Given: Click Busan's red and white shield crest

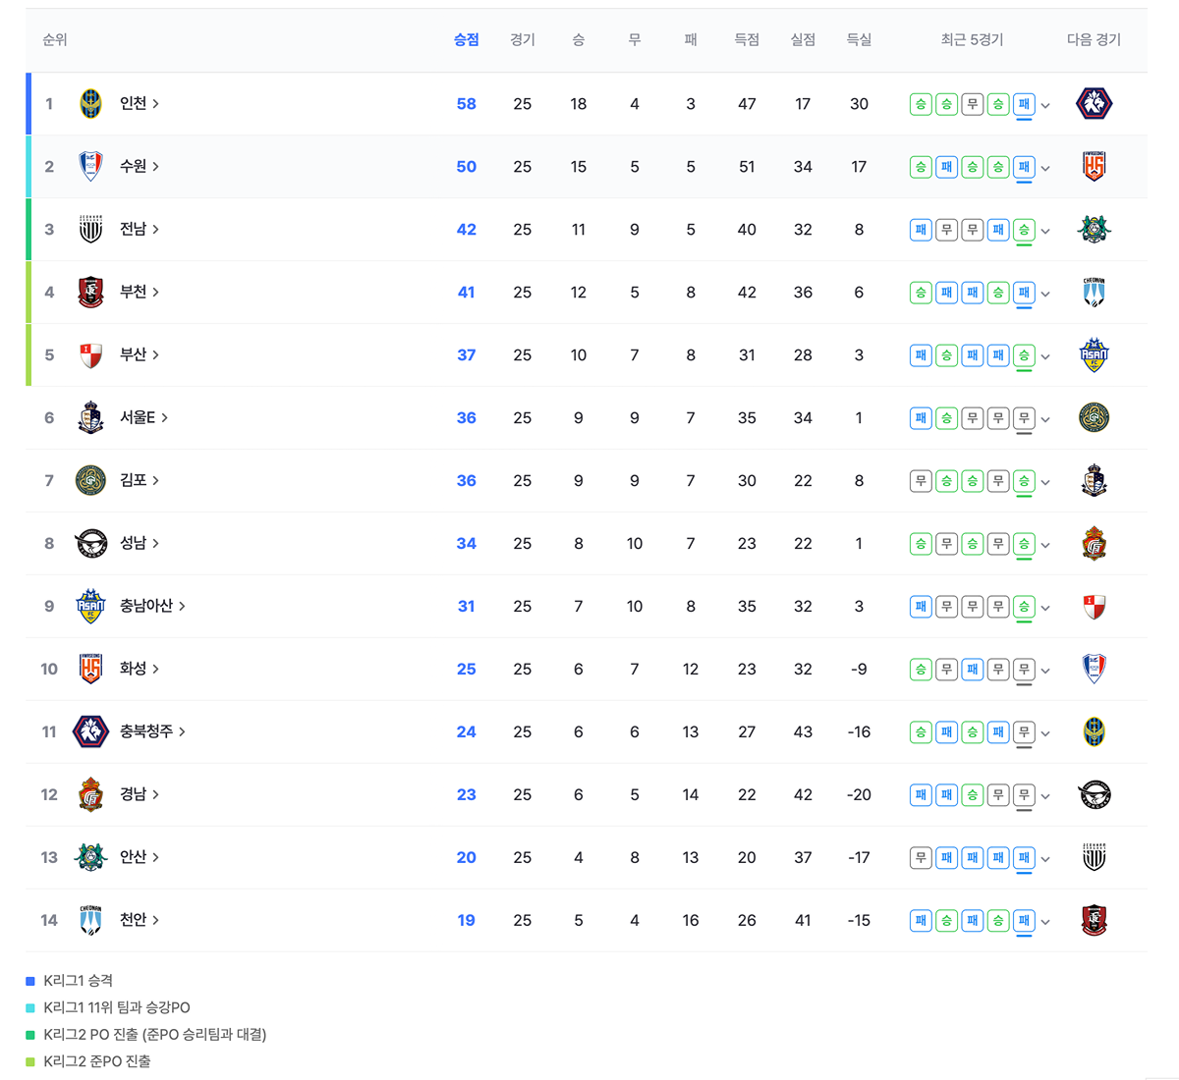Looking at the screenshot, I should [x=90, y=354].
